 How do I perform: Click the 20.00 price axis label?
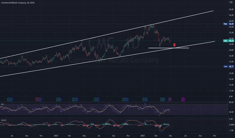pyautogui.click(x=231, y=79)
